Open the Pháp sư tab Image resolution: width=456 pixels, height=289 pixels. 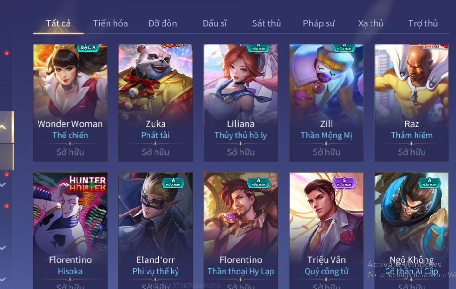pyautogui.click(x=319, y=23)
